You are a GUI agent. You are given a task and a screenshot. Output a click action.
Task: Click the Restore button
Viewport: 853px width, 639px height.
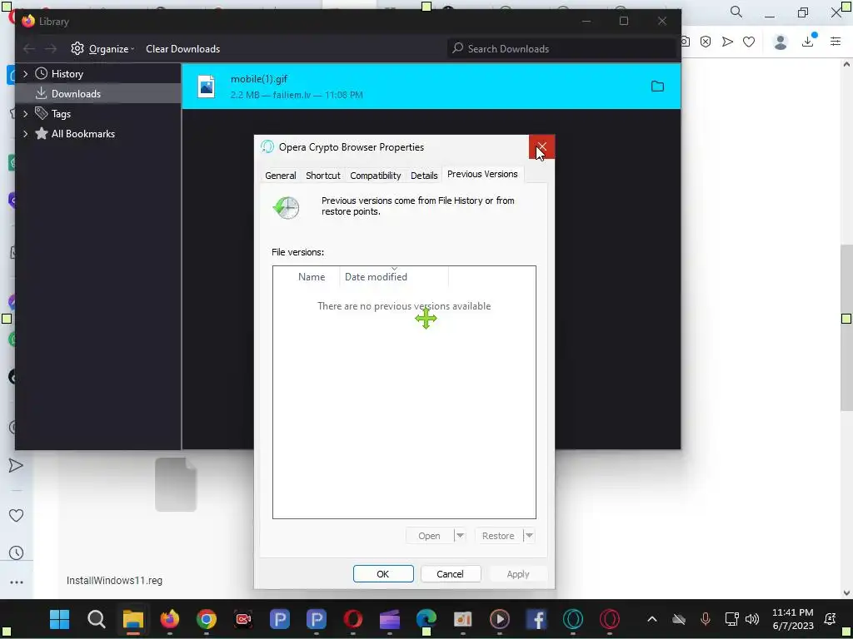pyautogui.click(x=498, y=536)
